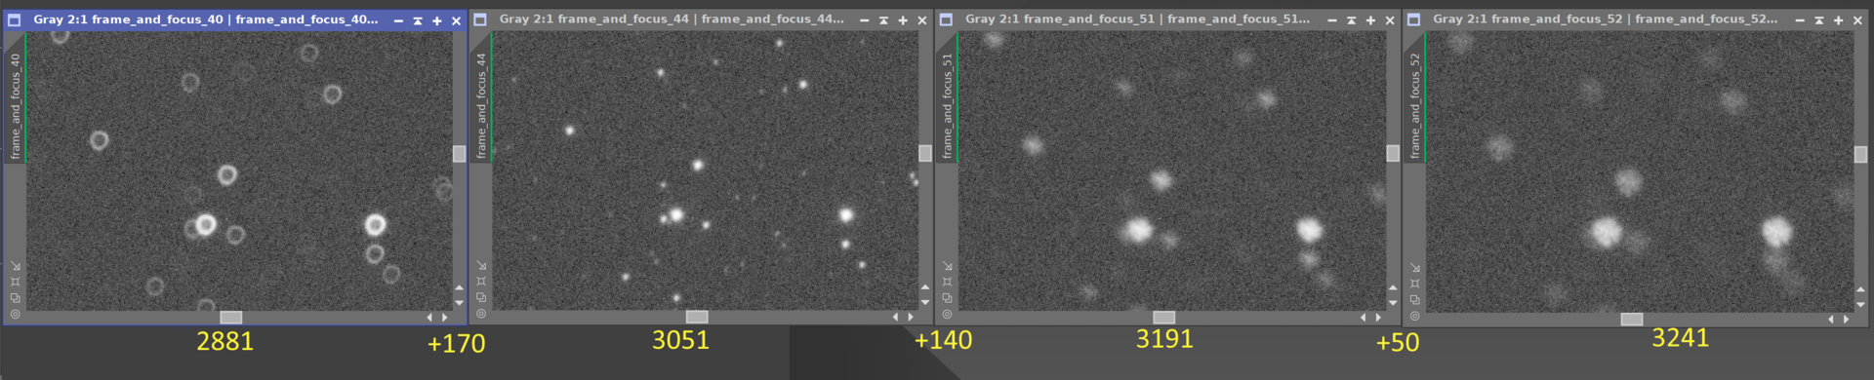Click the window icon of frame_and_focus_52
Screen dimensions: 1874x380
(x=1413, y=19)
